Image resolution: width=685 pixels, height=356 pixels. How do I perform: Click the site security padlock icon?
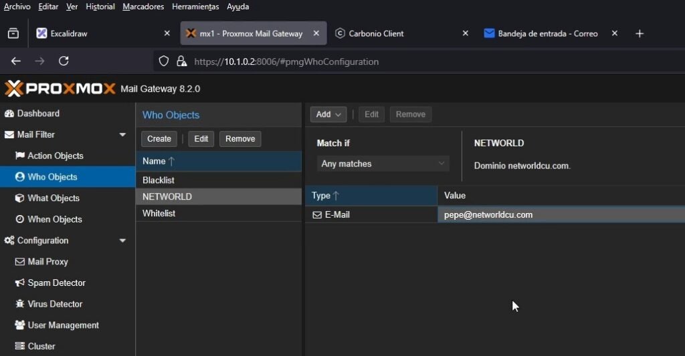[x=182, y=61]
